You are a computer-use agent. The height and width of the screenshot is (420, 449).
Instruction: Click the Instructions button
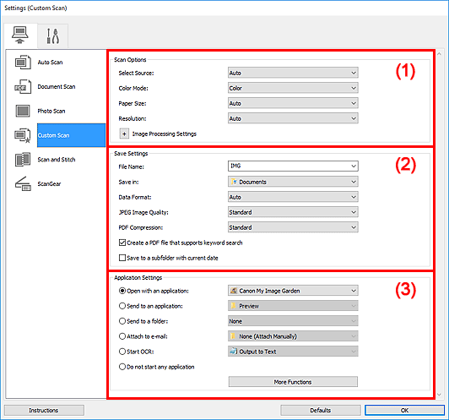click(x=44, y=410)
